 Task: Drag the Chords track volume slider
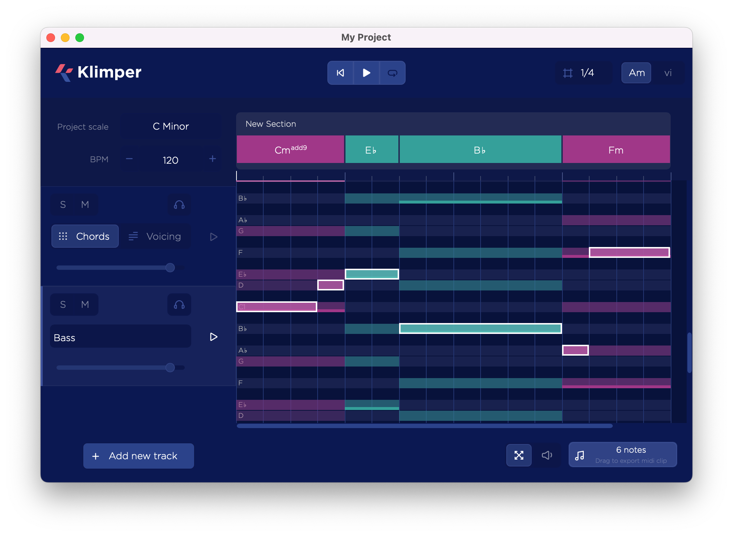tap(169, 268)
